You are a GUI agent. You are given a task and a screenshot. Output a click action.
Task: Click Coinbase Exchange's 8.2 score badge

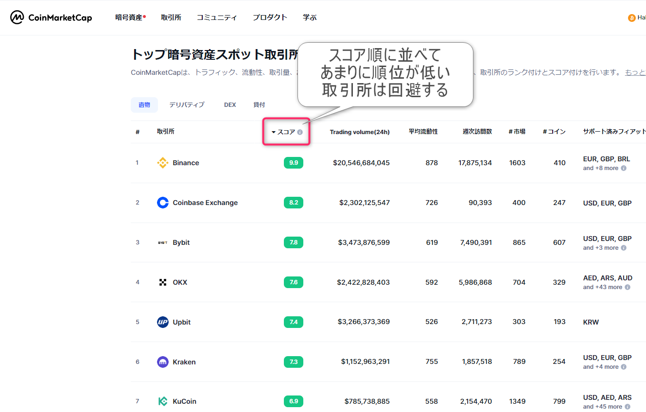pos(294,203)
